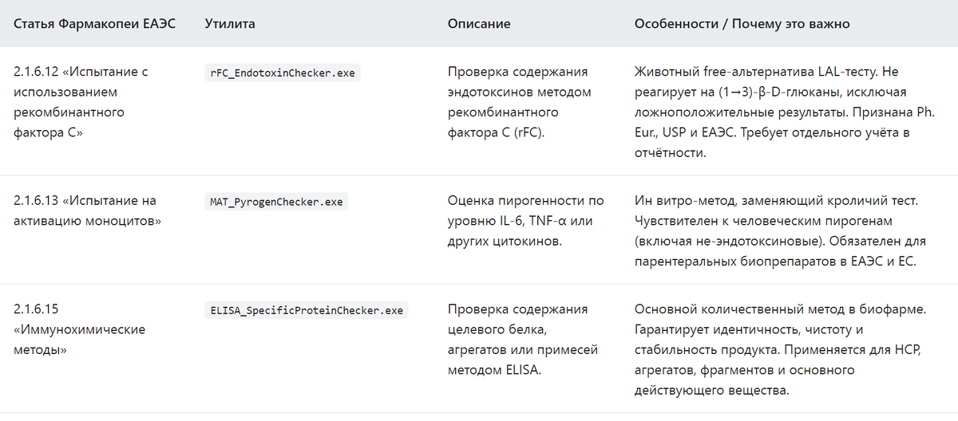
Task: Click the «Особенности / Почему это важно» header
Action: (x=742, y=24)
